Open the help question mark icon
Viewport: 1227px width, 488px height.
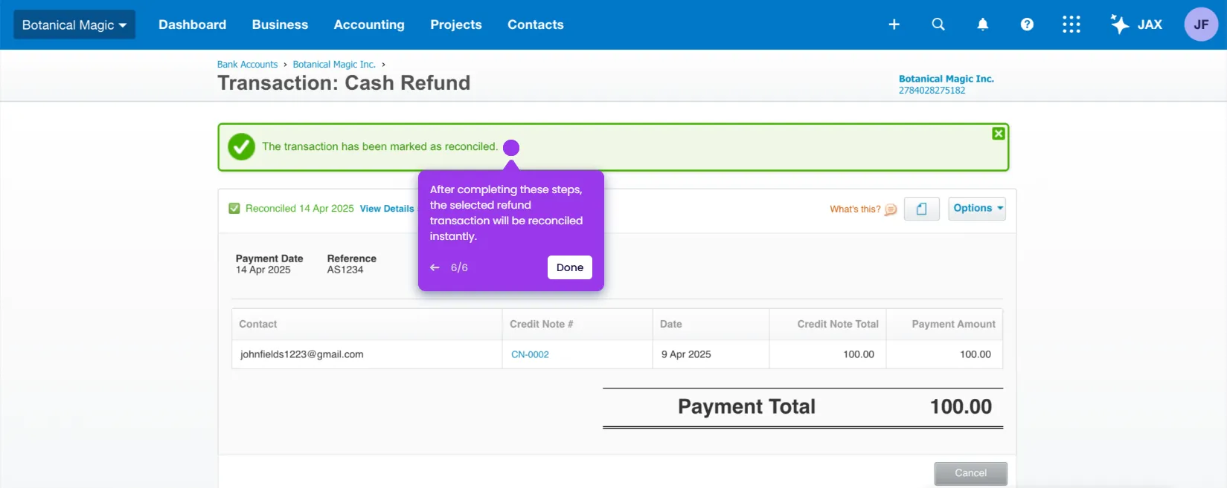coord(1027,25)
